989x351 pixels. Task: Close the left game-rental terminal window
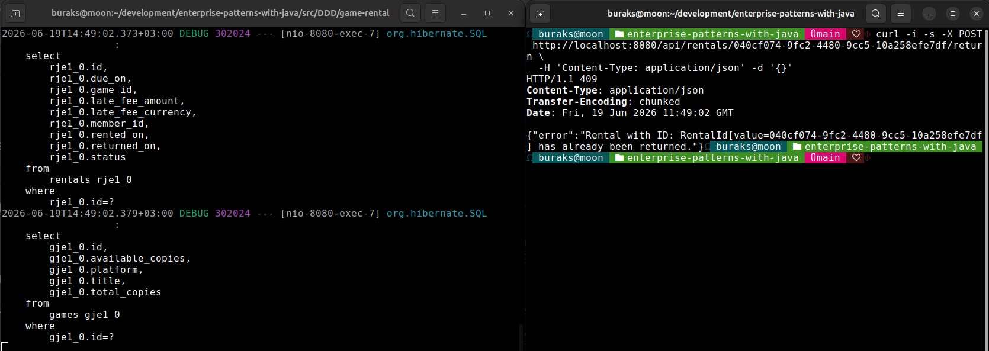tap(511, 13)
